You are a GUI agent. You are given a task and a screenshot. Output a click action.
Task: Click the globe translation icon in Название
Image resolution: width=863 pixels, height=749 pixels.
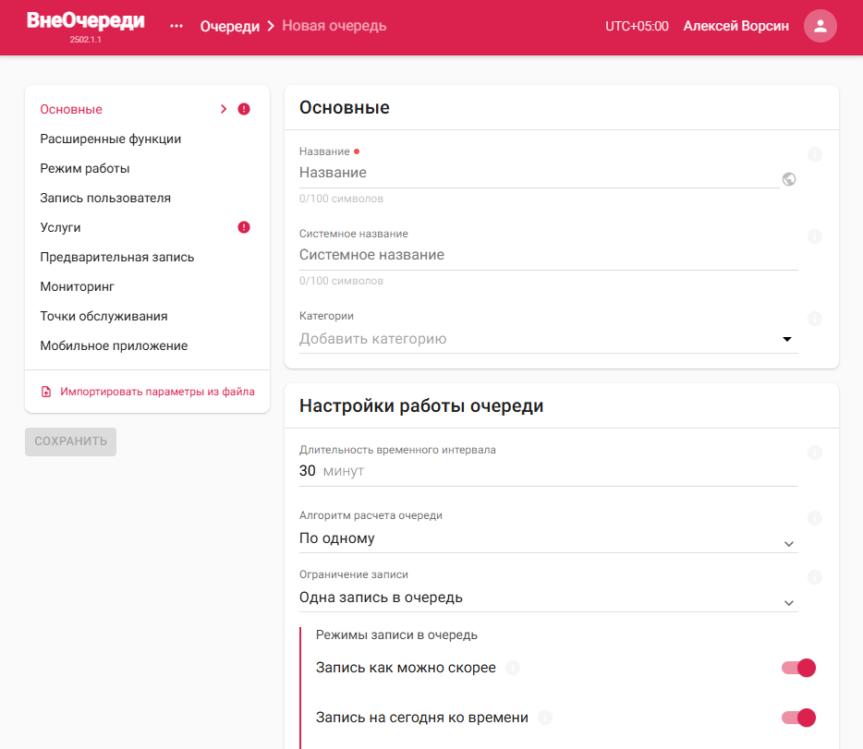pos(789,179)
